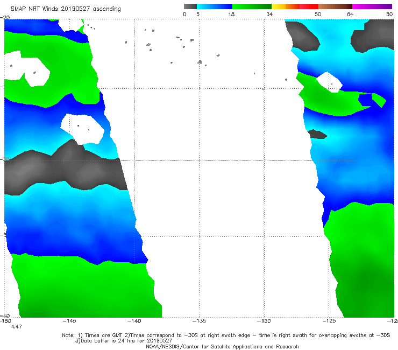Click the longitude label '-135'
This screenshot has width=398, height=350.
(199, 321)
